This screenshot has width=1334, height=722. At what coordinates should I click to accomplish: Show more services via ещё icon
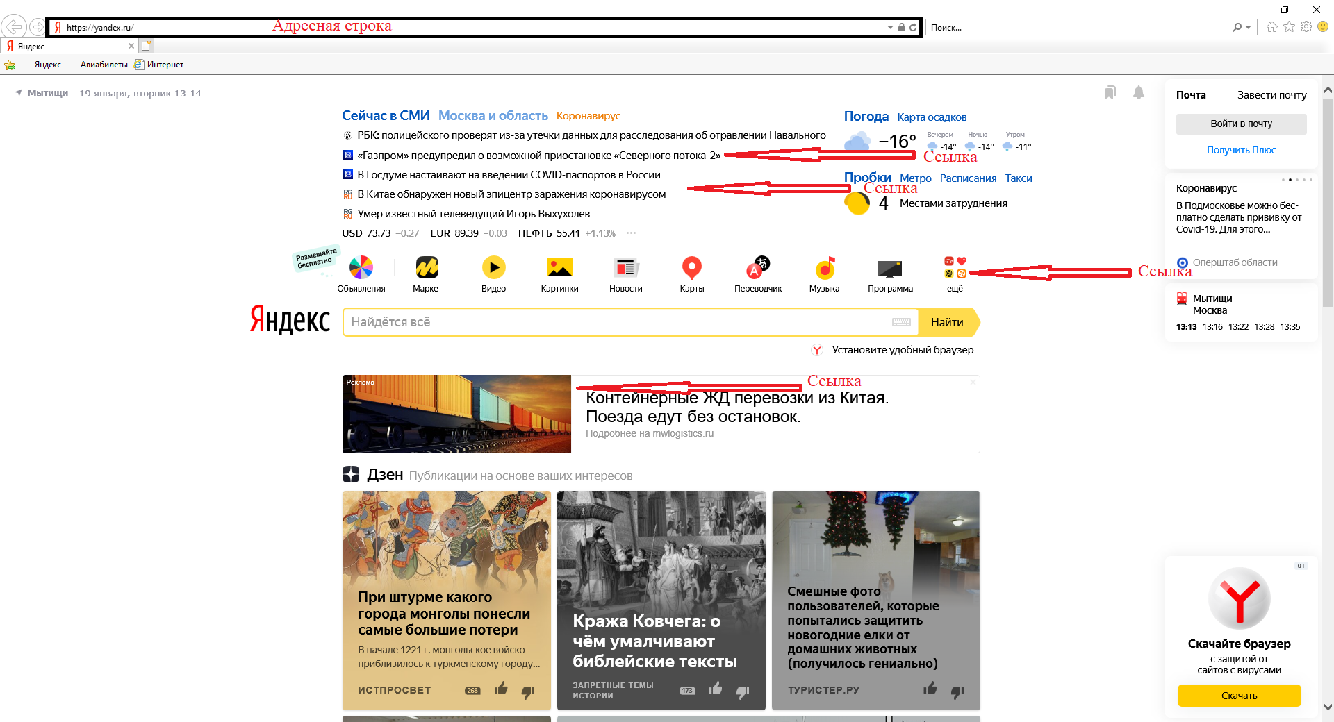click(x=955, y=267)
